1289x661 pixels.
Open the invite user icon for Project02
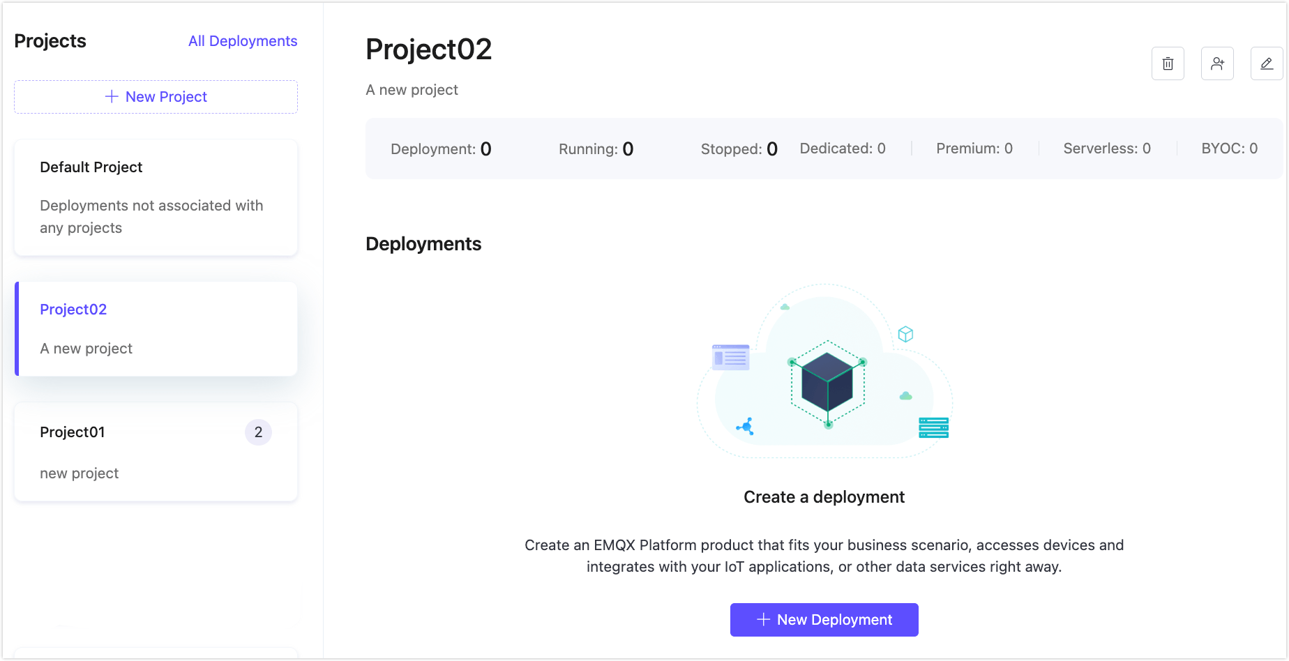click(1217, 63)
